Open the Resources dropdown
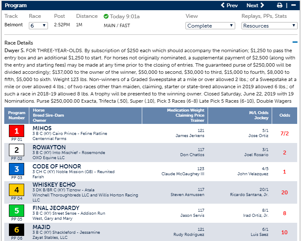 [269, 25]
